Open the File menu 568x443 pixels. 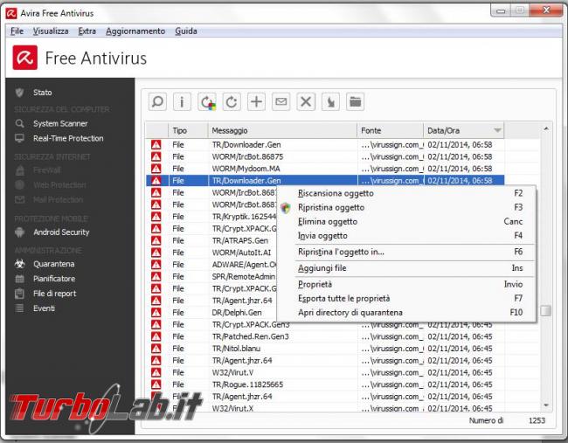pos(17,31)
